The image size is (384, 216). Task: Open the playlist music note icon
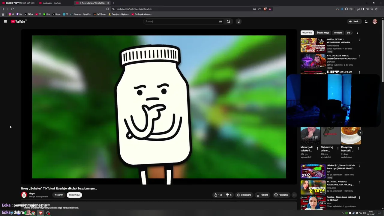coord(358,9)
